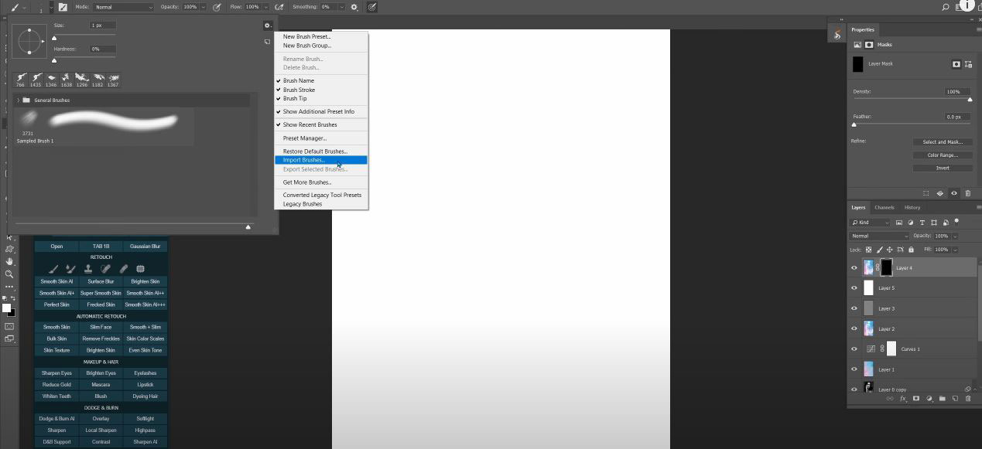Toggle the brush settings panel icon
982x449 pixels.
pyautogui.click(x=63, y=7)
